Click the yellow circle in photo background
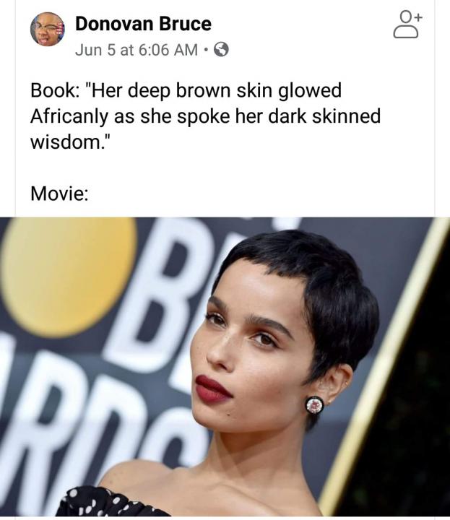The width and height of the screenshot is (450, 520). point(69,277)
